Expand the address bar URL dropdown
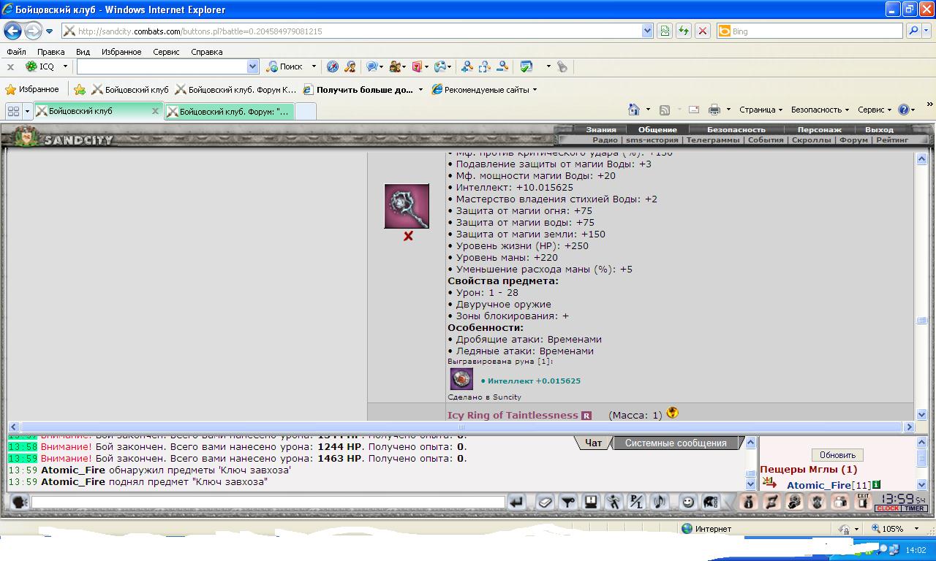936x561 pixels. pyautogui.click(x=647, y=31)
